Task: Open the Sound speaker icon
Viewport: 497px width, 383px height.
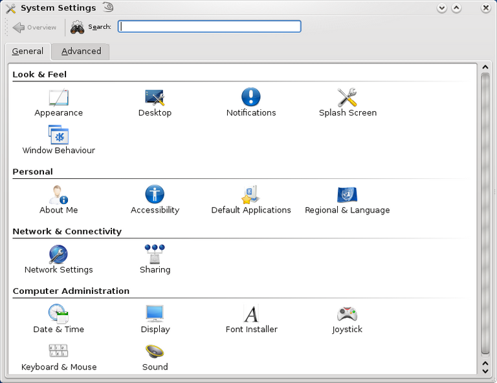Action: [155, 351]
